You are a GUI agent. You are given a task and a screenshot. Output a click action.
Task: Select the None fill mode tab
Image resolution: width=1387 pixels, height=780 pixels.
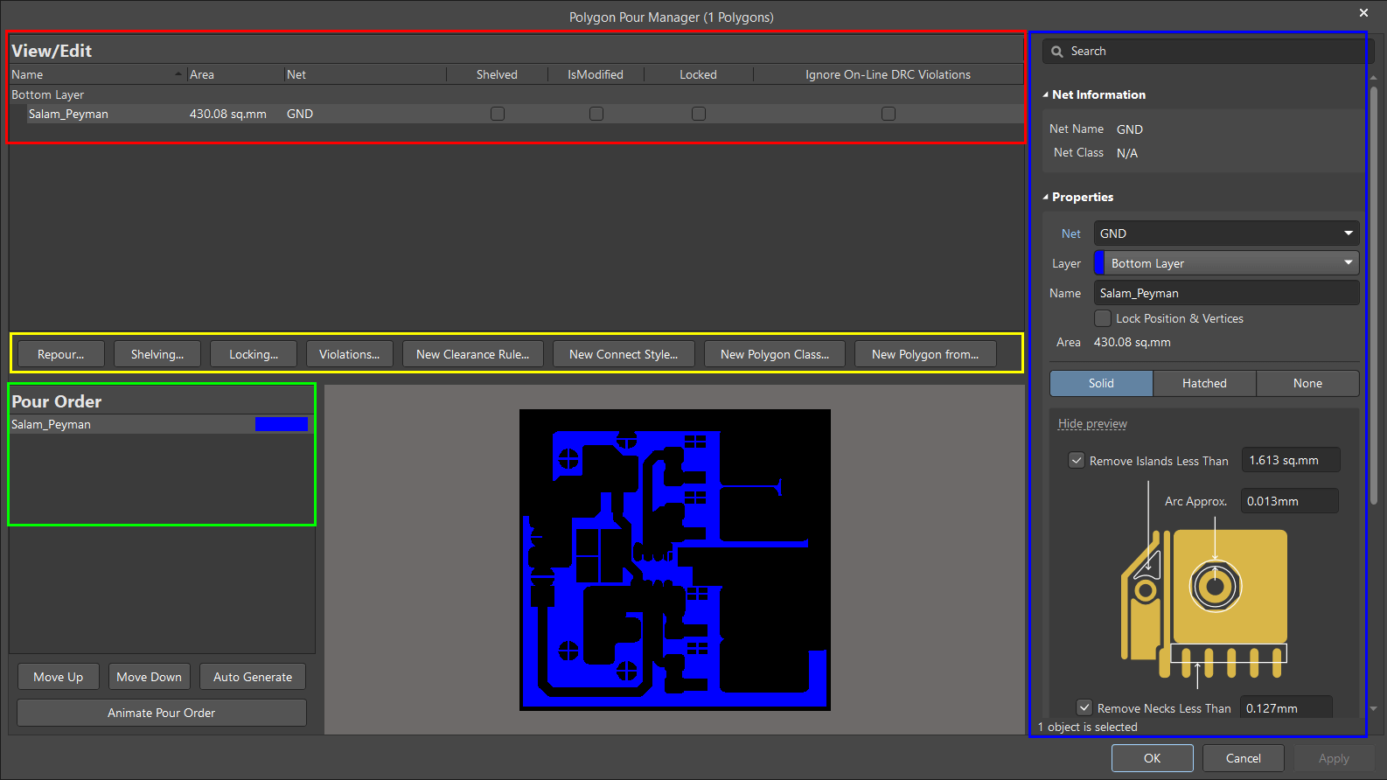[x=1307, y=383]
